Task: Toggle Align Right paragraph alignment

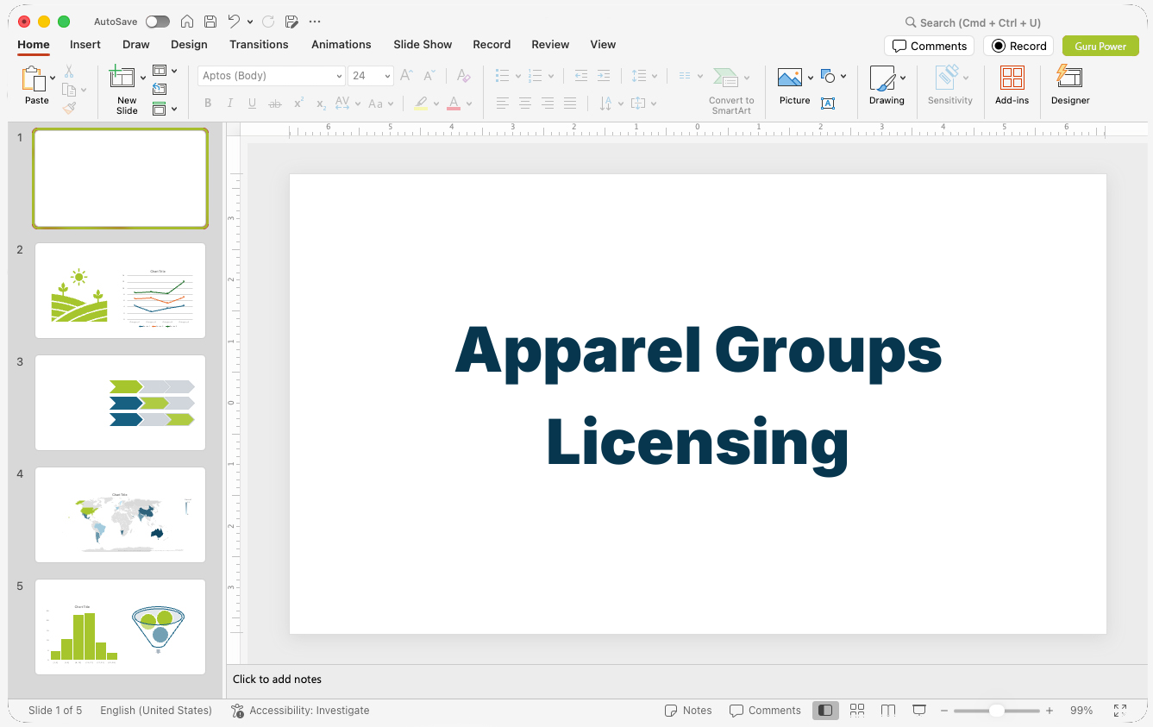Action: tap(548, 103)
